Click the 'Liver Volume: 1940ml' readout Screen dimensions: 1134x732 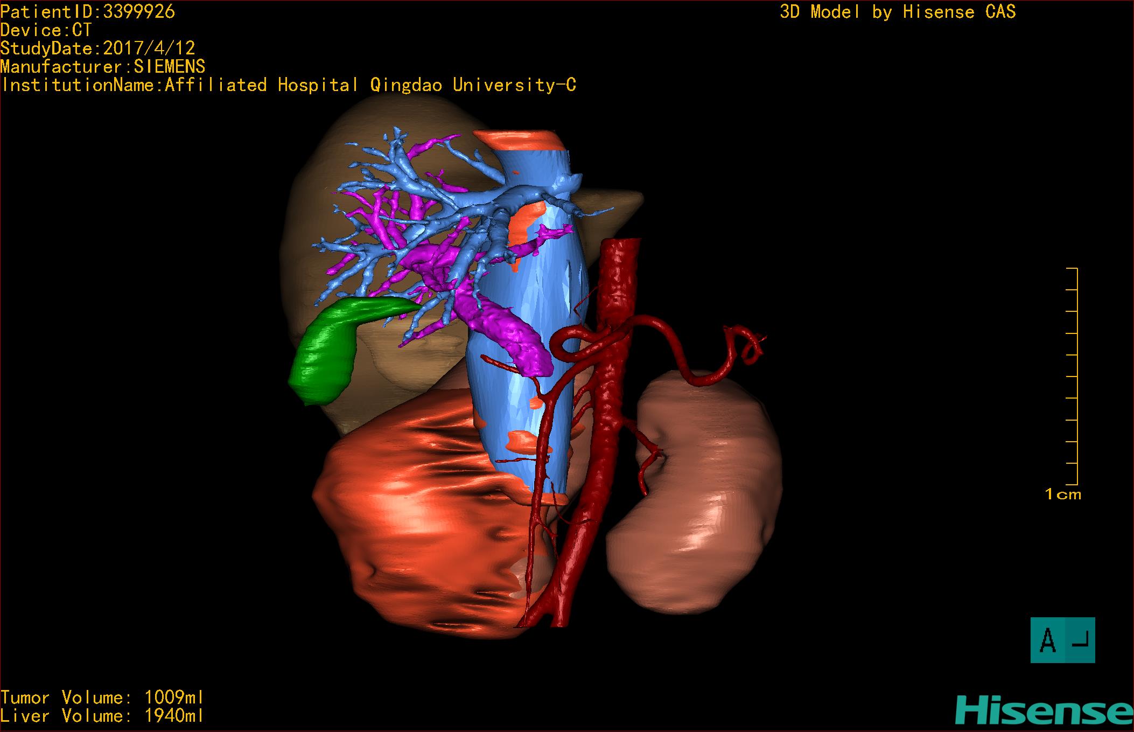pyautogui.click(x=102, y=716)
